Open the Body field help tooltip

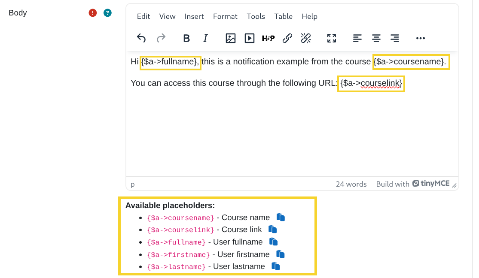tap(107, 12)
